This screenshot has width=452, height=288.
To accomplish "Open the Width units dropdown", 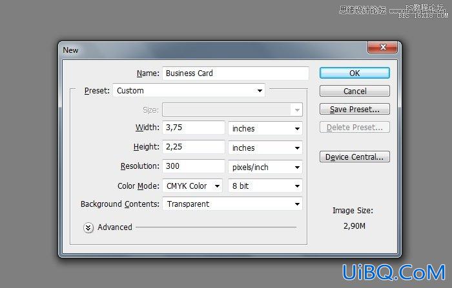I will tap(265, 128).
